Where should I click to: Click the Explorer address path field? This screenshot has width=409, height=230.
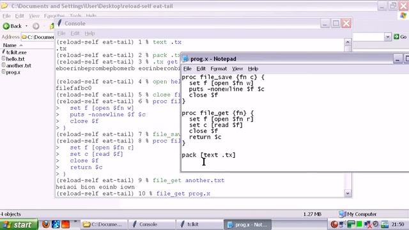pos(38,37)
